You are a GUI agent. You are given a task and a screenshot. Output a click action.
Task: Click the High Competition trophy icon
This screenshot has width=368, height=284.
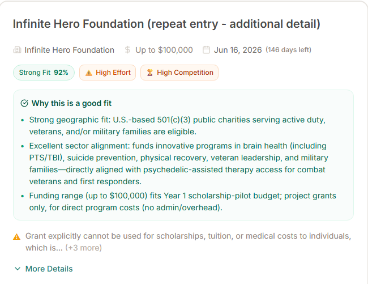pyautogui.click(x=149, y=73)
